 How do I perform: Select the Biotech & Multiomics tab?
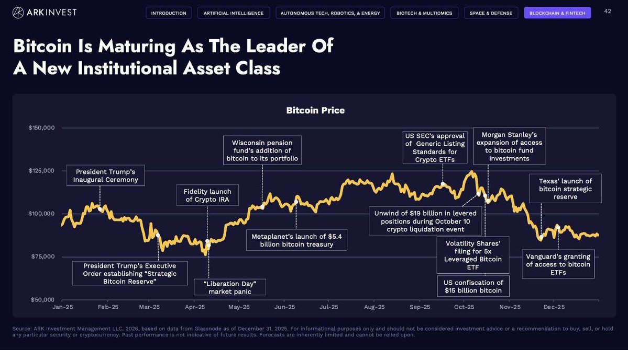pyautogui.click(x=424, y=13)
